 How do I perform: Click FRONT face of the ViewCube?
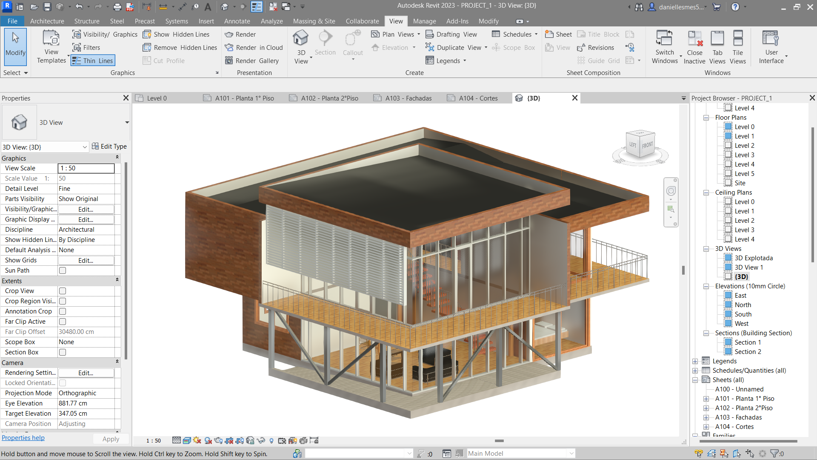coord(648,145)
